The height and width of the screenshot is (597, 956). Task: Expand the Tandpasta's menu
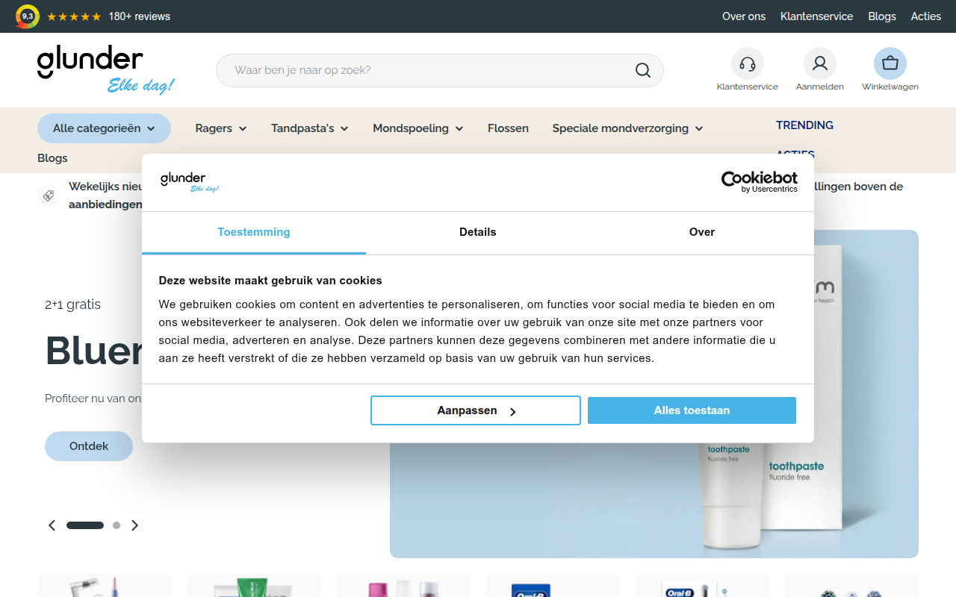click(x=310, y=128)
